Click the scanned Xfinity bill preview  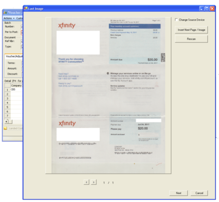tap(108, 95)
